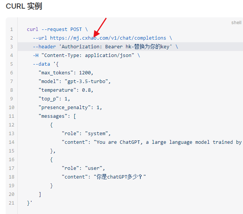Image resolution: width=243 pixels, height=214 pixels.
Task: Click the "model": "gpt-3.5-turbo" line
Action: (x=75, y=82)
